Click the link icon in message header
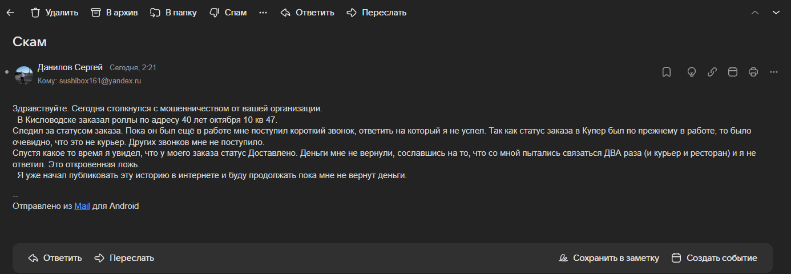The height and width of the screenshot is (274, 791). pyautogui.click(x=712, y=72)
